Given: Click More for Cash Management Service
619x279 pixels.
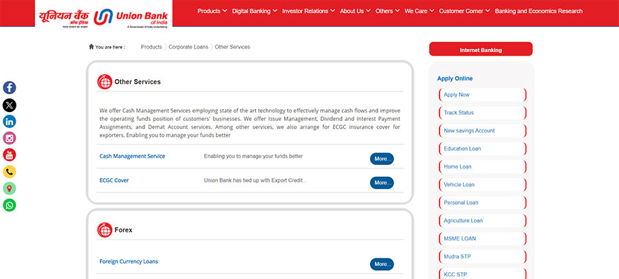Looking at the screenshot, I should 382,159.
